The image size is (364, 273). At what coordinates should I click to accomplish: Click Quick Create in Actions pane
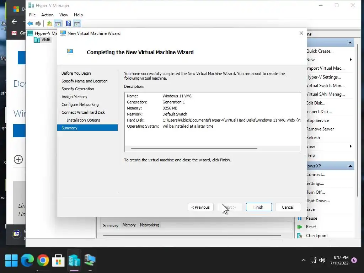coord(320,51)
